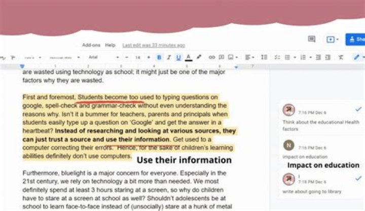Open the last edit version history link
The image size is (365, 211).
click(154, 46)
